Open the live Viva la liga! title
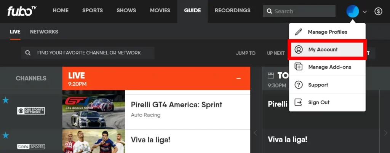390x153 pixels. point(150,139)
